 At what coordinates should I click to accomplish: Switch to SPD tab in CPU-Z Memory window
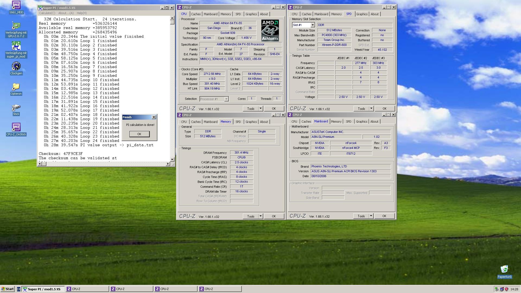tap(238, 122)
